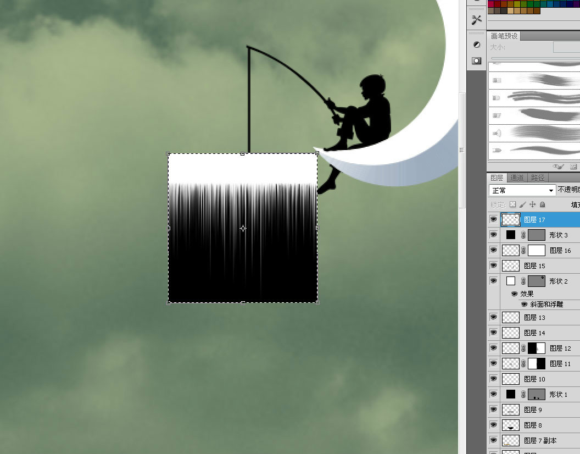Click the brush size slider track
The width and height of the screenshot is (580, 454).
click(x=536, y=58)
